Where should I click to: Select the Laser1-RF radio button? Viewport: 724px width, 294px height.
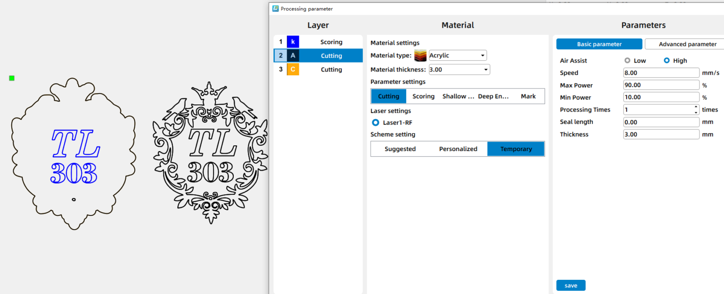(376, 123)
